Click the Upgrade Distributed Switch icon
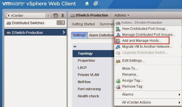The width and height of the screenshot is (182, 107). click(118, 53)
